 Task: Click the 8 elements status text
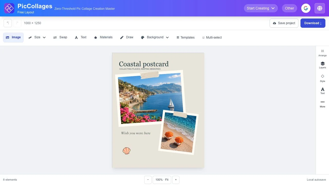[x=10, y=180]
